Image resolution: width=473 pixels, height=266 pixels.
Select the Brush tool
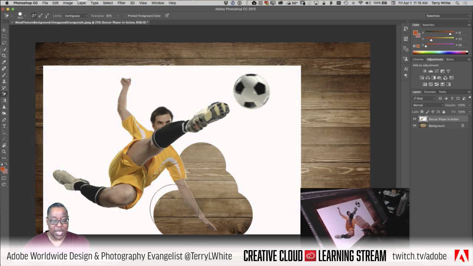click(x=4, y=75)
